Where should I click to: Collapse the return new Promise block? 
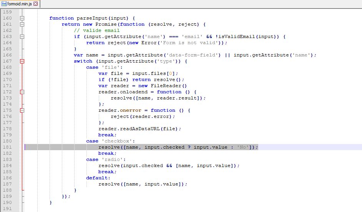pos(22,24)
